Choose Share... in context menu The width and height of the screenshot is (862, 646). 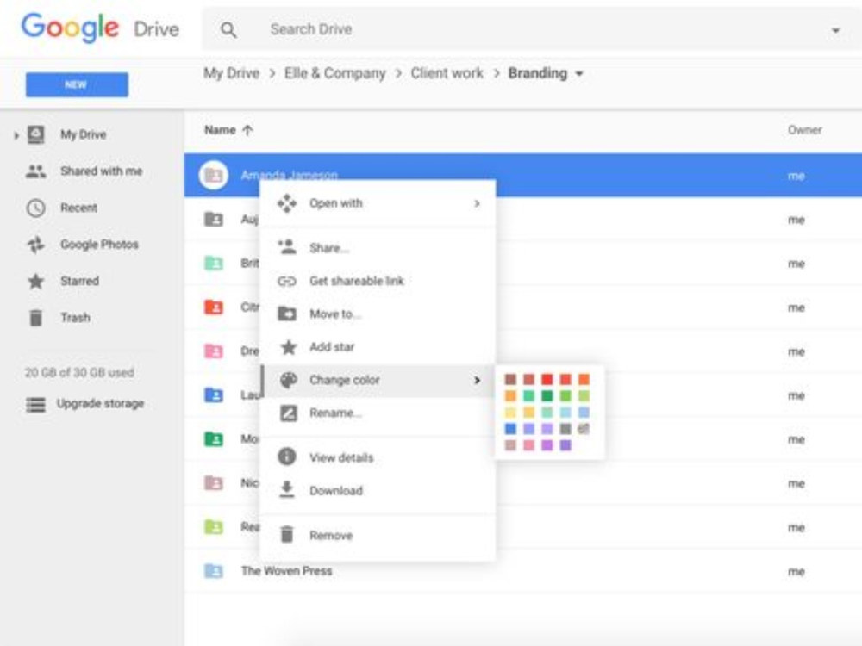point(378,248)
